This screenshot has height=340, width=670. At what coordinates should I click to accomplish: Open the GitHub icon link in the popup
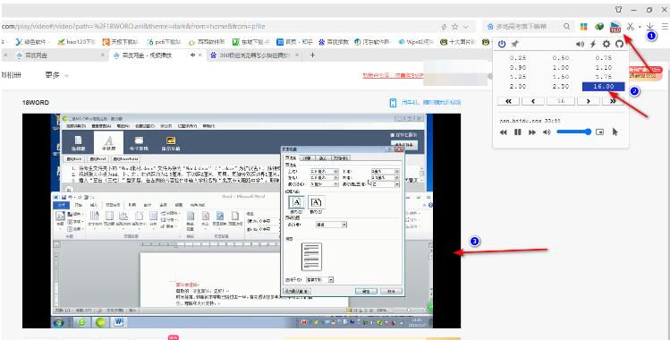(x=620, y=44)
